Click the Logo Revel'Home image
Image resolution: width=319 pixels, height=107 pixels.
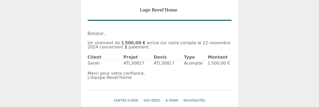tap(159, 10)
